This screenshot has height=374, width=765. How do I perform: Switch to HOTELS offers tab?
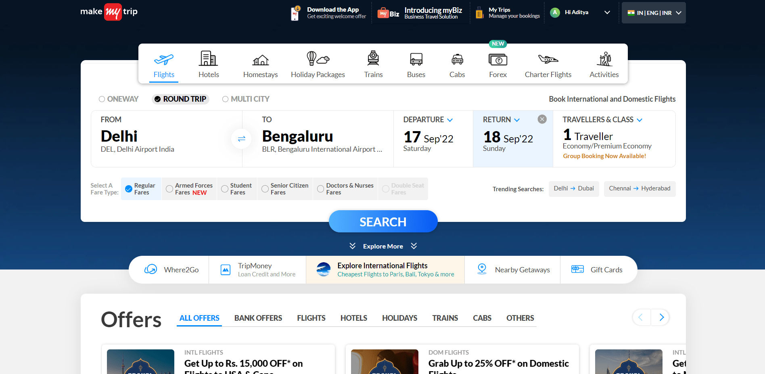354,318
